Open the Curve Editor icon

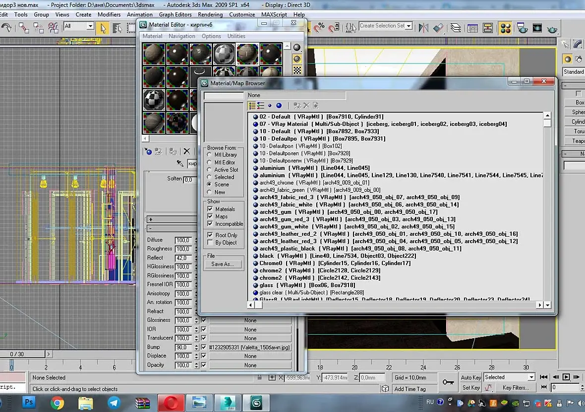click(472, 28)
